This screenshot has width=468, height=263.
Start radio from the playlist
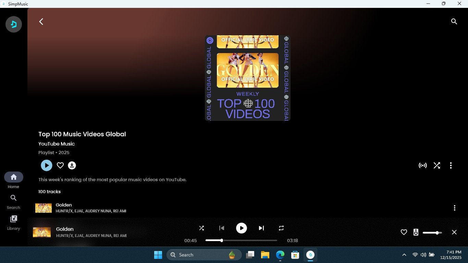pyautogui.click(x=423, y=165)
